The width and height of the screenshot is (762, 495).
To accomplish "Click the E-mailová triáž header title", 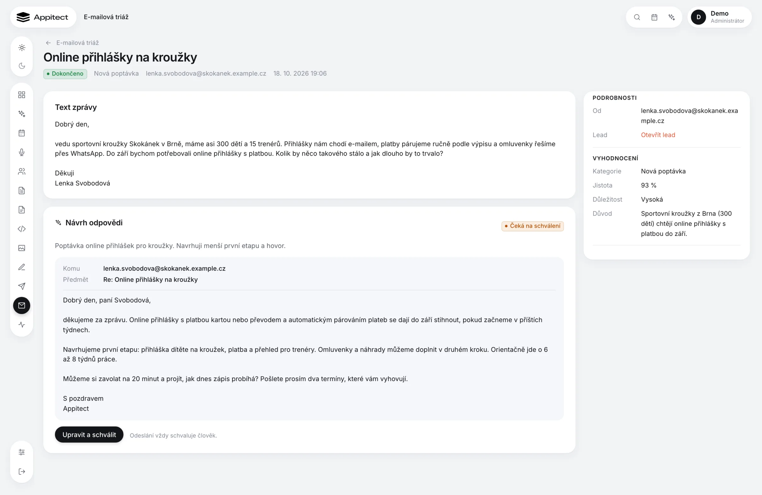I will (106, 17).
